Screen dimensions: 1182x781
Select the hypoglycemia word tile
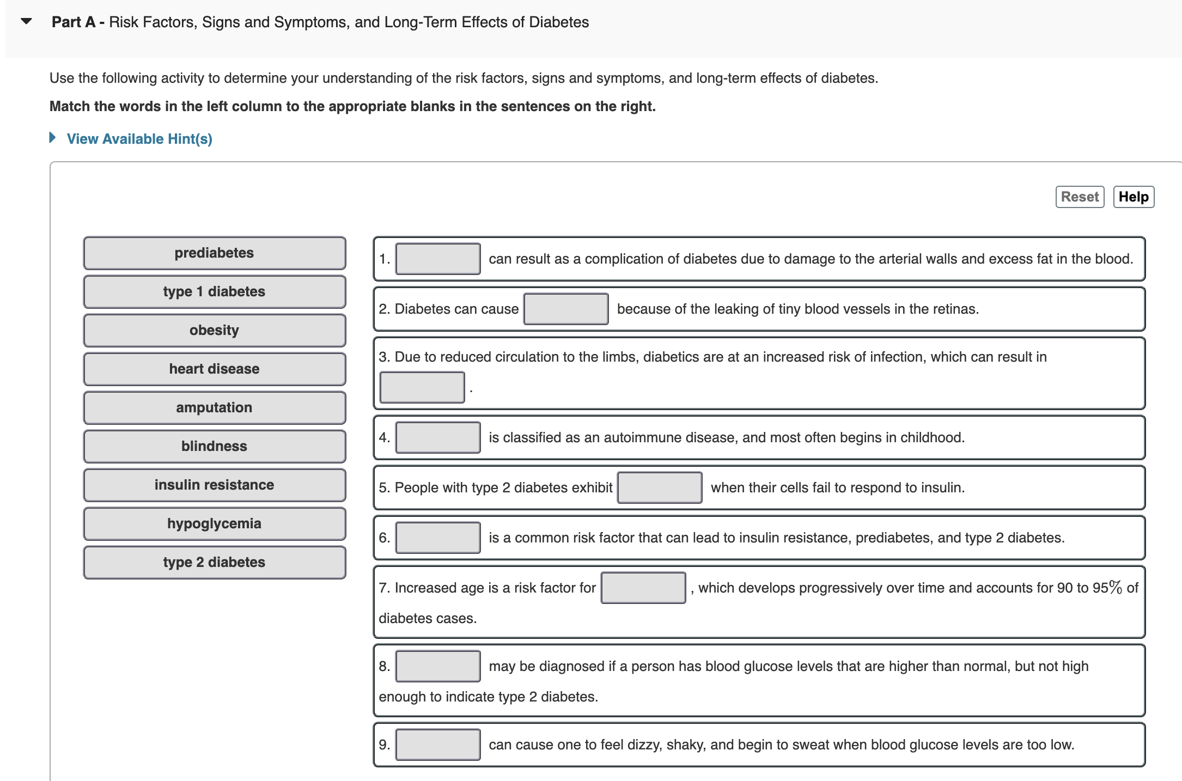click(x=215, y=524)
